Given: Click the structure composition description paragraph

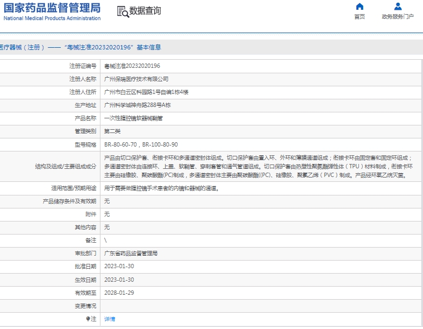Looking at the screenshot, I should click(x=258, y=166).
